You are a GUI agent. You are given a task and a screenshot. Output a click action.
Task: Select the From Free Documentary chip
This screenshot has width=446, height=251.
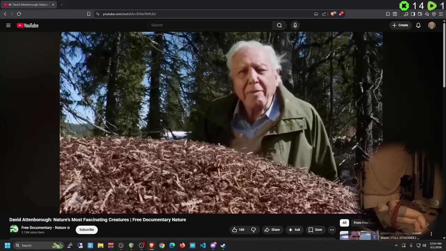364,223
